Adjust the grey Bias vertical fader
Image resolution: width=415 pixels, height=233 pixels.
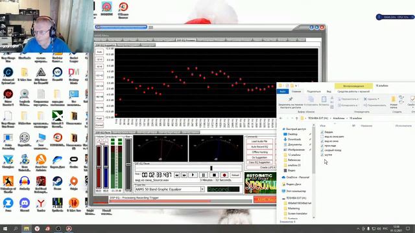pyautogui.click(x=128, y=164)
